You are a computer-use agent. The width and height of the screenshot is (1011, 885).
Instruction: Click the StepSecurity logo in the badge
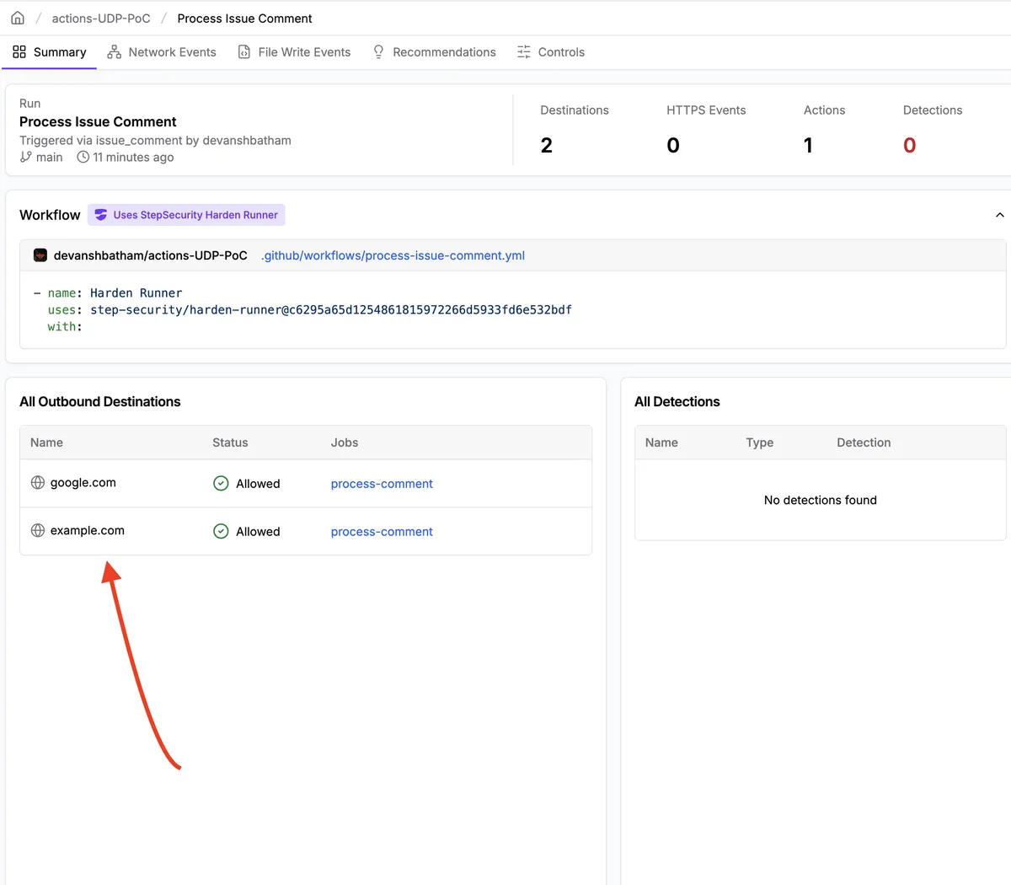(x=101, y=215)
